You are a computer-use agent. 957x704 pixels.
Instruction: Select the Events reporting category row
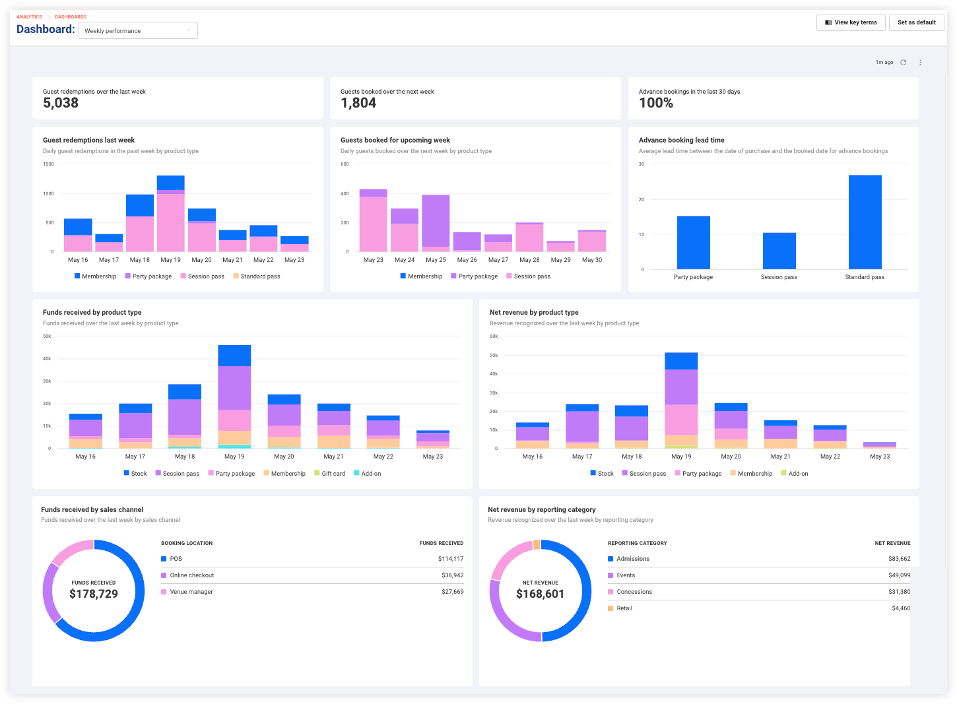(x=759, y=575)
